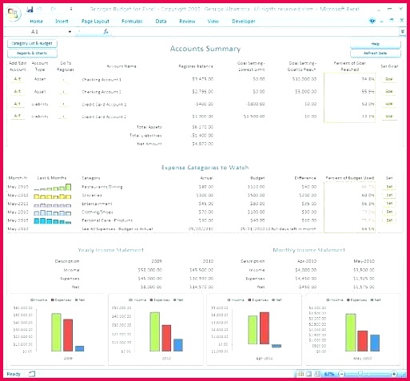
Task: Click the Refresh Data button
Action: click(x=376, y=54)
